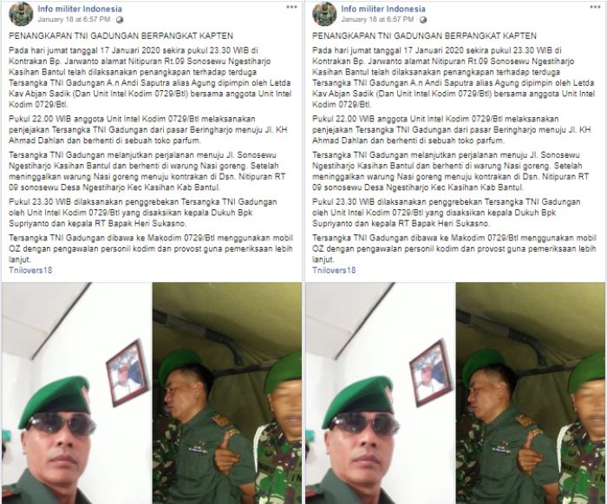
Task: Click the left post's profile avatar
Action: 21,14
